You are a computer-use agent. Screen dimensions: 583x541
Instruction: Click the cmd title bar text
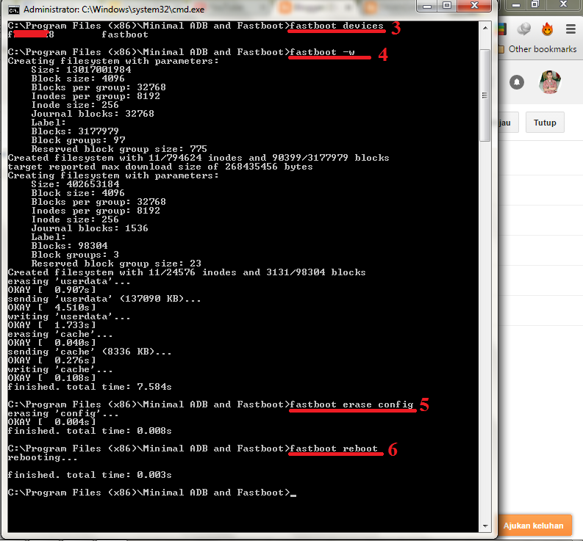tap(114, 10)
